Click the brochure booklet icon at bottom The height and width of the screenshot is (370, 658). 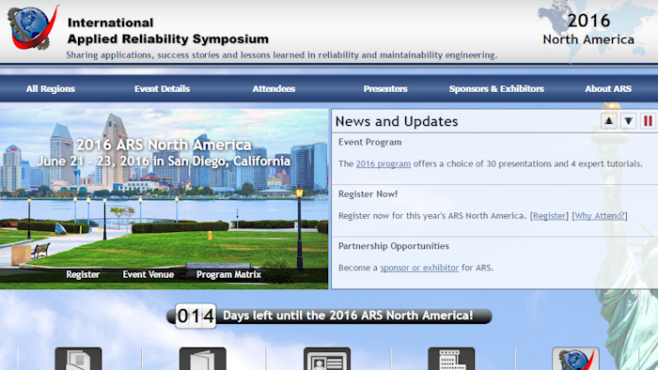(203, 359)
